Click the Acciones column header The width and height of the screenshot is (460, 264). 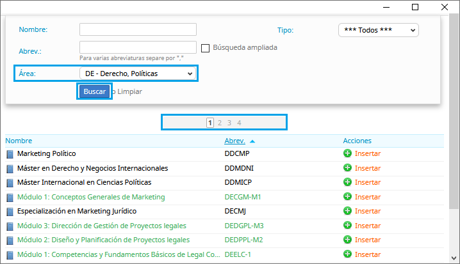click(357, 141)
